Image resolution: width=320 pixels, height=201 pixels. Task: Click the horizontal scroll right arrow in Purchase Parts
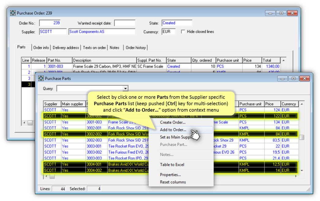(x=296, y=176)
